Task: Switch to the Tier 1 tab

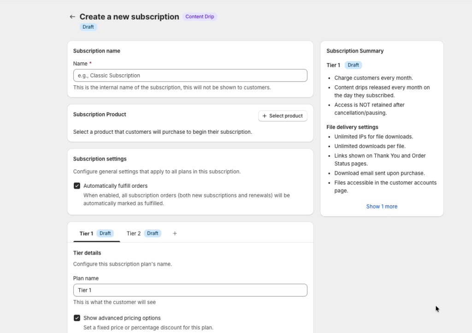Action: point(86,233)
